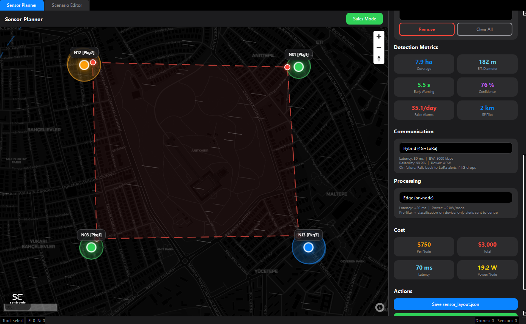Select the orange N12 sensor node marker
This screenshot has width=526, height=324.
click(84, 65)
